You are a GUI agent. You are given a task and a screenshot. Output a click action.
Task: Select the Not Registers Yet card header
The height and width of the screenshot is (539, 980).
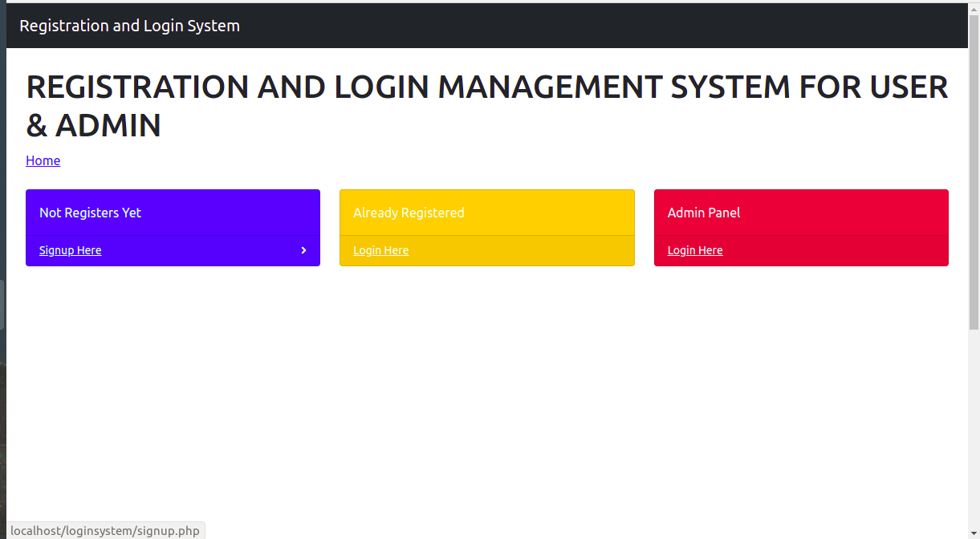[90, 213]
